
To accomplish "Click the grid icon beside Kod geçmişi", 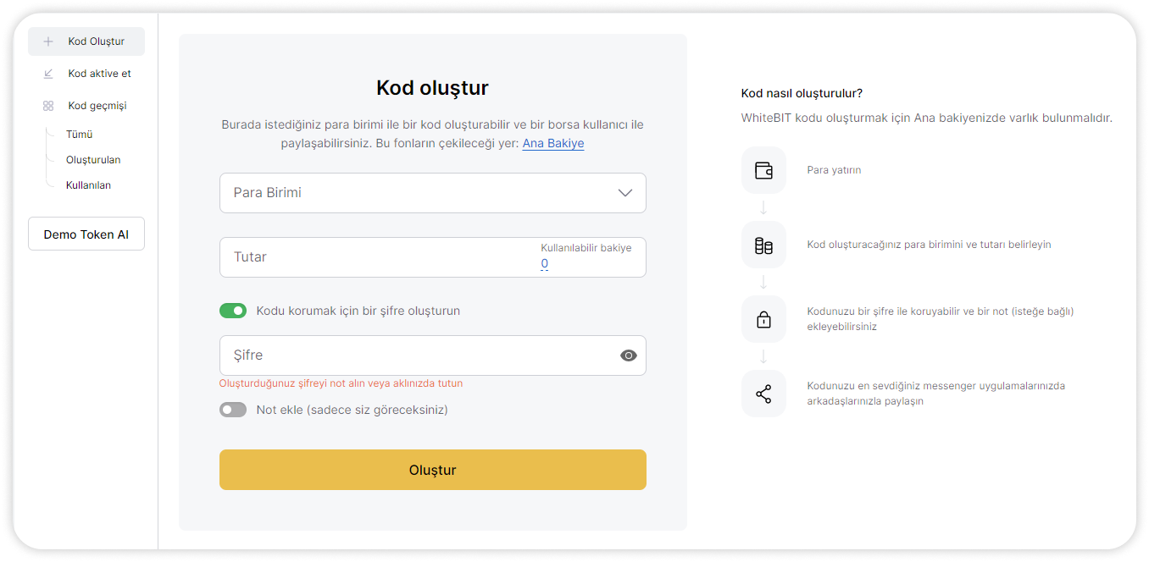I will [48, 106].
